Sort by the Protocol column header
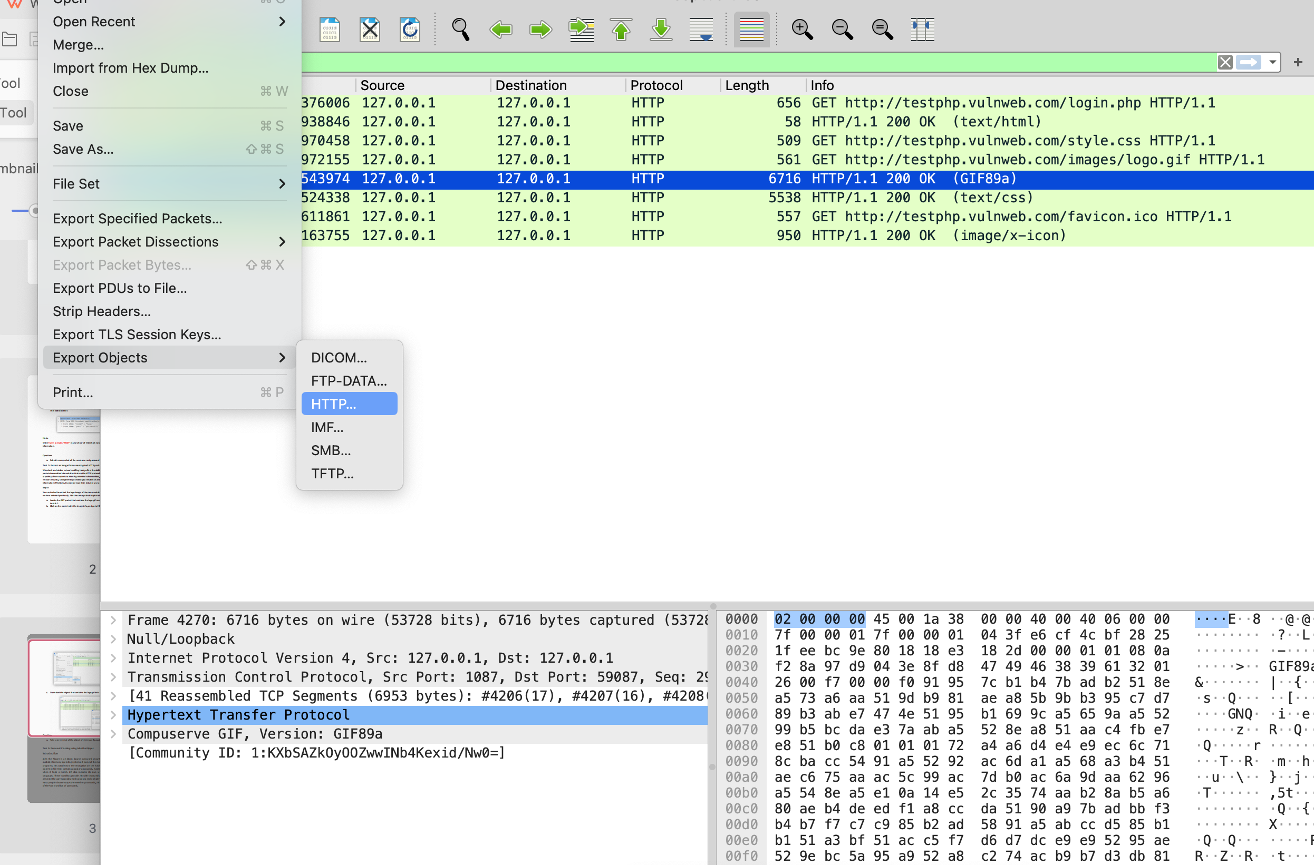Image resolution: width=1314 pixels, height=865 pixels. 673,85
